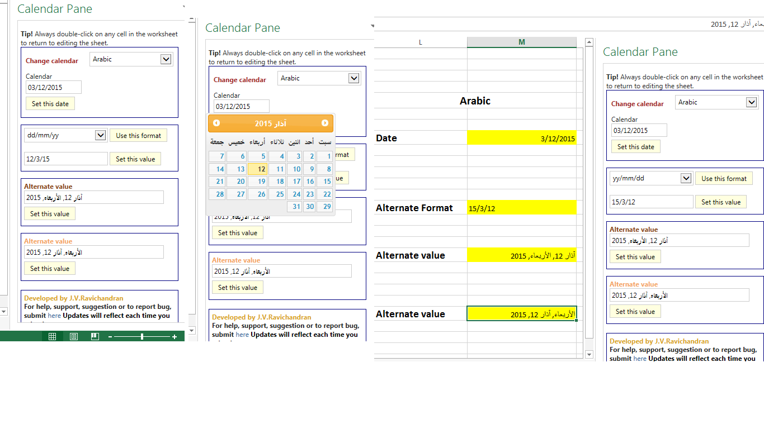The image size is (764, 429).
Task: Switch to Page Break Preview view
Action: coord(95,336)
